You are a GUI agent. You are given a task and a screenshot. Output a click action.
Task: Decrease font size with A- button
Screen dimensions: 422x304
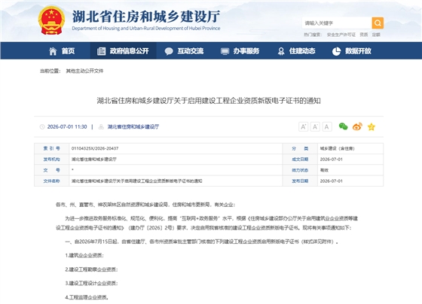tap(315, 126)
